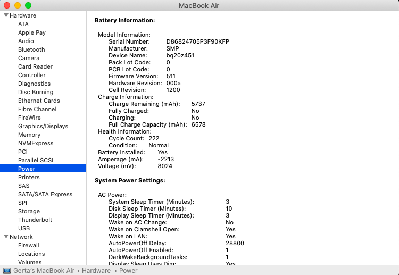Click the Battery Information heading
399x275 pixels.
pos(125,20)
